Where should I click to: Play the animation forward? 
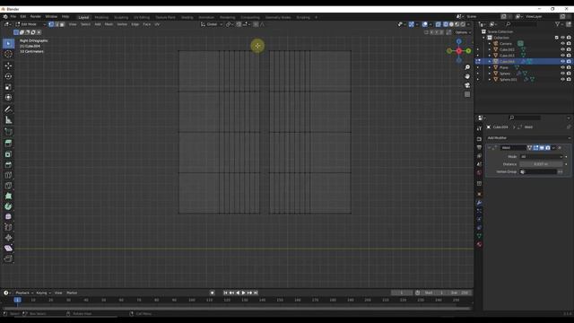coord(243,293)
